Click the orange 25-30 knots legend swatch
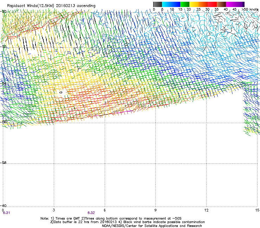 pyautogui.click(x=203, y=4)
